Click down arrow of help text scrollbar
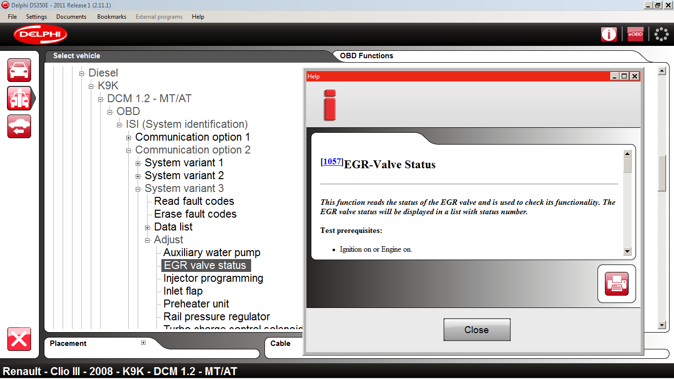 point(627,252)
